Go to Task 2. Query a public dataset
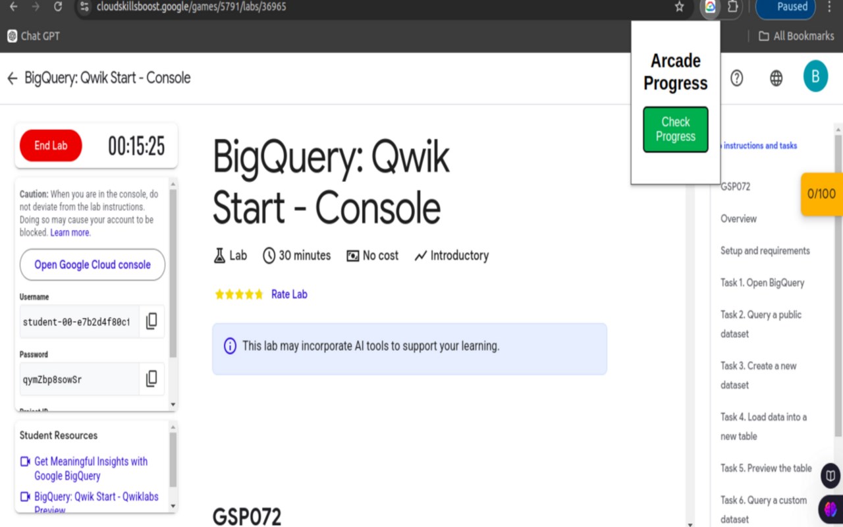 [x=761, y=324]
